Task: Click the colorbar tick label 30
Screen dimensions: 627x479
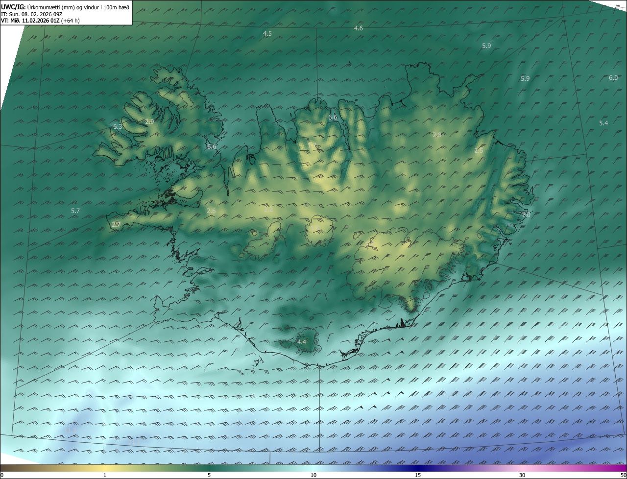Action: 522,475
